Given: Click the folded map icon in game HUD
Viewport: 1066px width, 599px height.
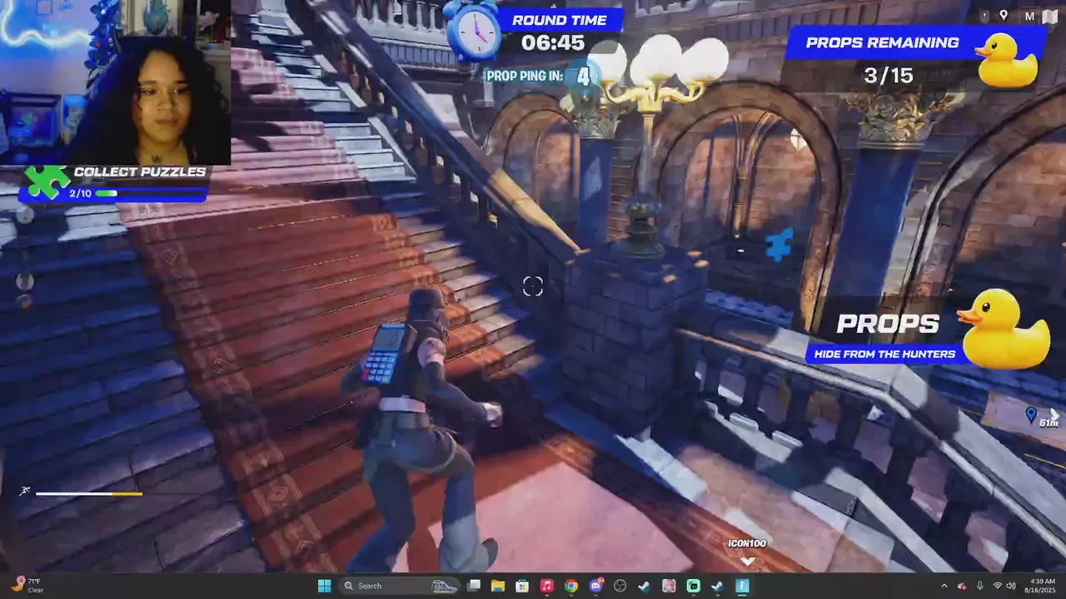Looking at the screenshot, I should [x=1049, y=16].
